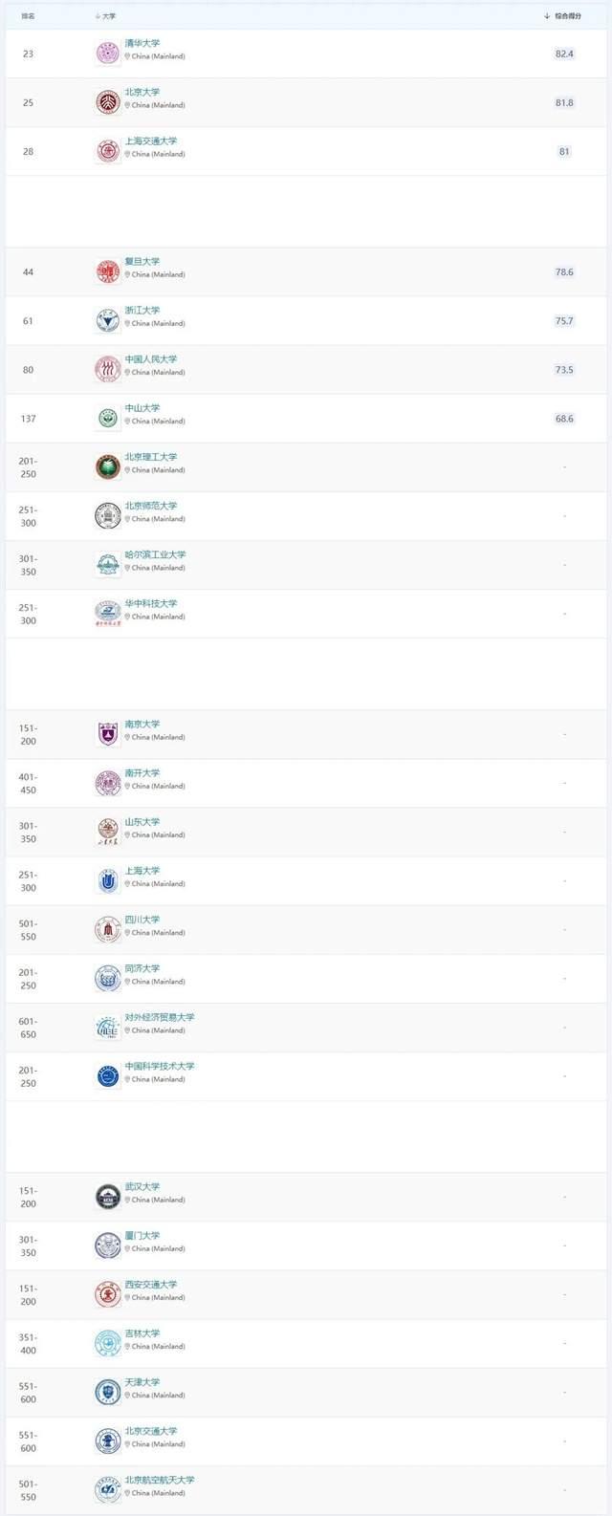Click the 北京航空航天大学 logo
The width and height of the screenshot is (612, 1516).
pos(108,1489)
